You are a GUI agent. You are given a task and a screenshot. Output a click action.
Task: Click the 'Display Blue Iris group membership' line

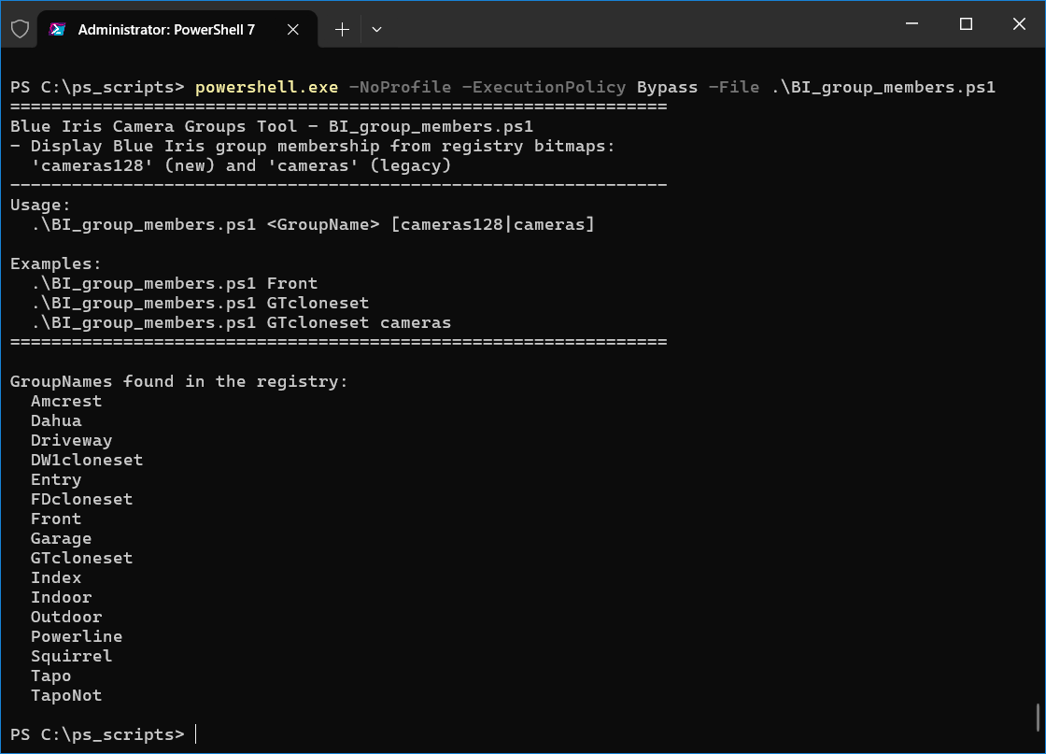(x=312, y=146)
